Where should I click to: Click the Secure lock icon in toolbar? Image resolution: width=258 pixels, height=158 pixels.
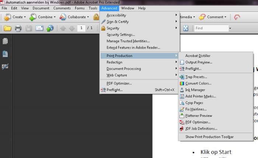coord(96,17)
